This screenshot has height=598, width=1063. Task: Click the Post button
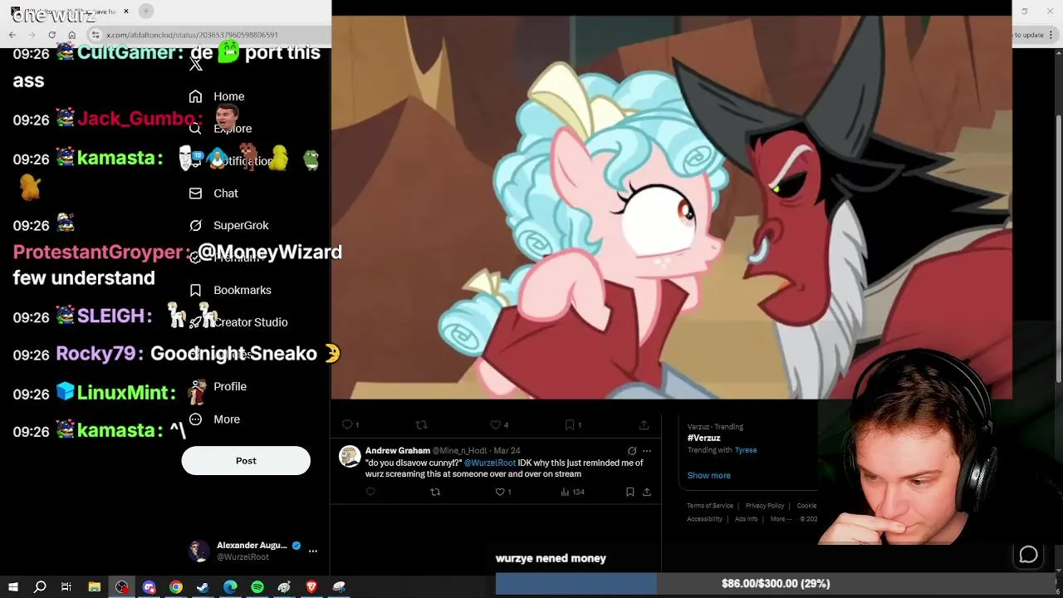click(x=246, y=461)
